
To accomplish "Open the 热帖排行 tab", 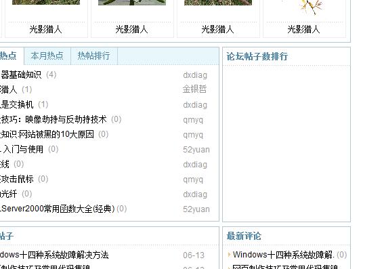I will point(94,56).
